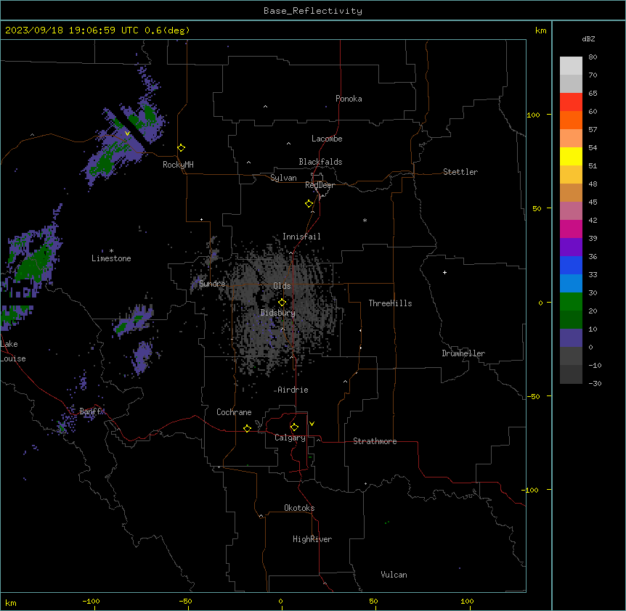Click the Olds town label

[282, 286]
